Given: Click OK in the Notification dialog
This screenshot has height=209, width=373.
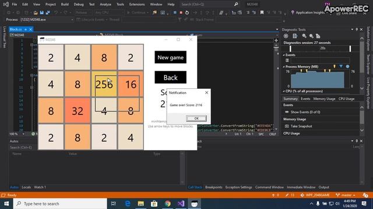Looking at the screenshot, I should click(196, 118).
